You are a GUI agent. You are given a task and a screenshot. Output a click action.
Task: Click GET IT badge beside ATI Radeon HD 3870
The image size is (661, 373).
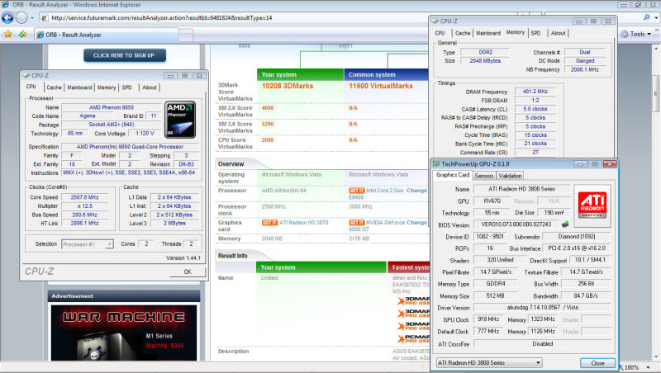[x=269, y=222]
